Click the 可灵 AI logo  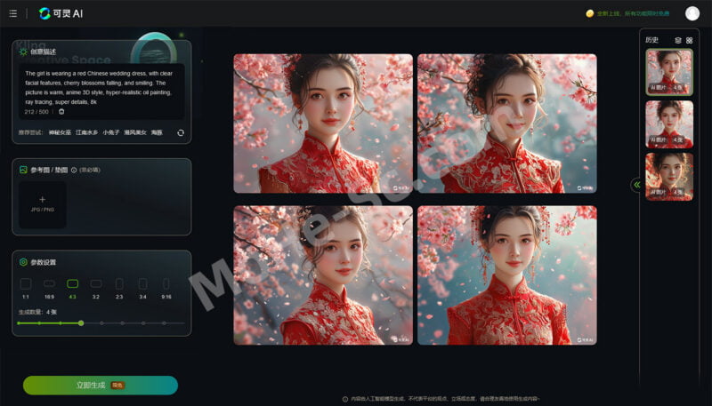point(61,13)
